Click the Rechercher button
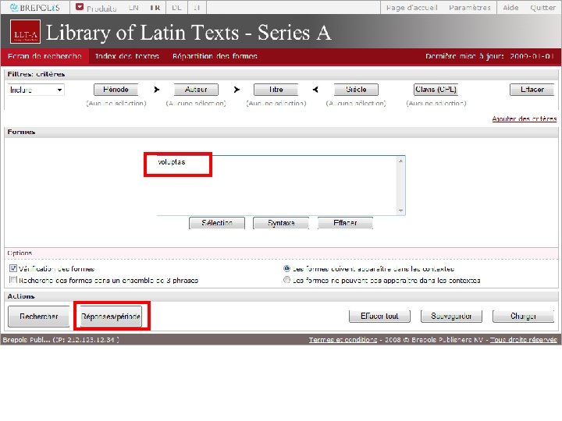The height and width of the screenshot is (421, 562). click(x=39, y=316)
